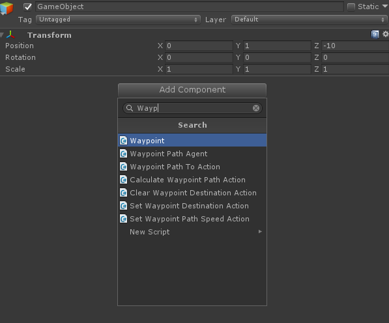Click the GameObject cube icon
The height and width of the screenshot is (323, 389).
[7, 8]
